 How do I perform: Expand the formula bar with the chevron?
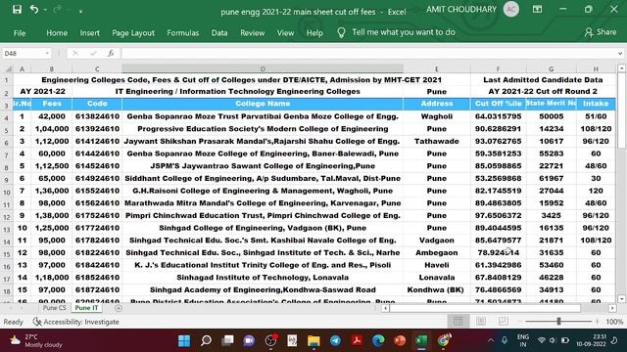[x=620, y=53]
